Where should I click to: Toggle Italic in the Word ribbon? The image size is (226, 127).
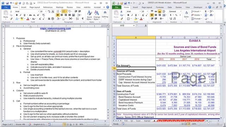(x=20, y=15)
